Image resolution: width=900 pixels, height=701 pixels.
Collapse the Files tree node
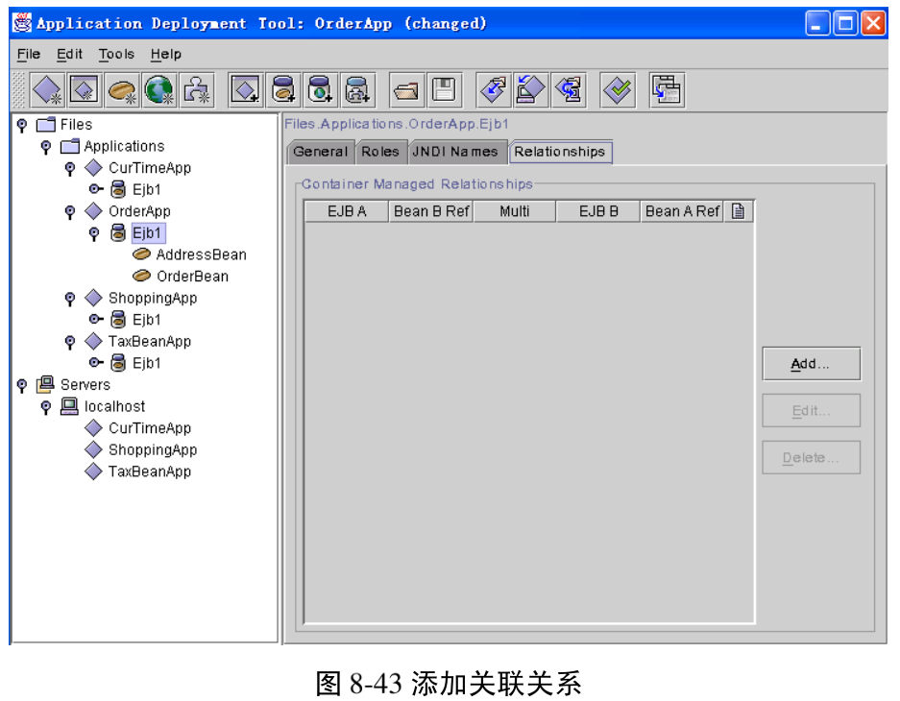coord(22,125)
